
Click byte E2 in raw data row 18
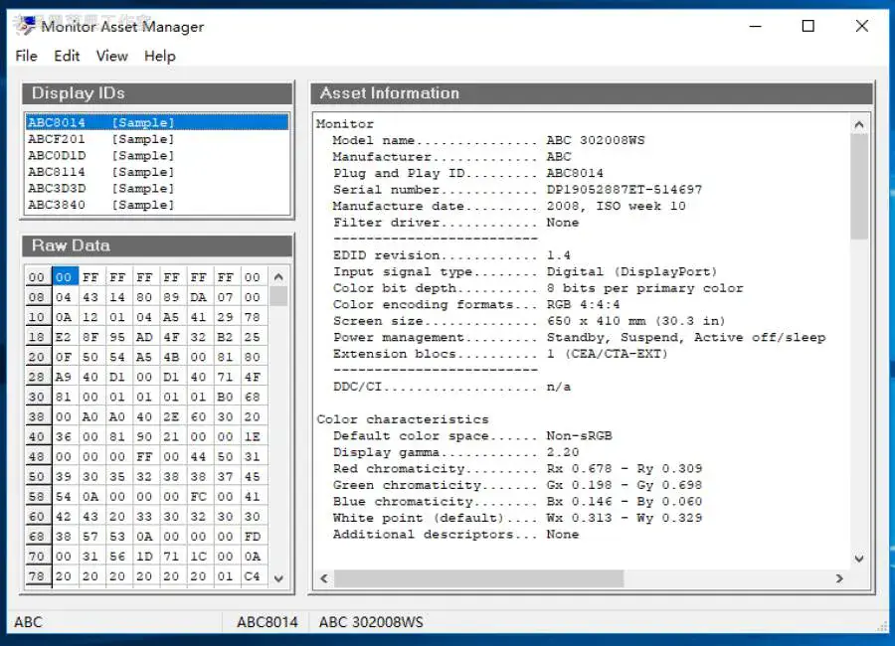coord(64,337)
